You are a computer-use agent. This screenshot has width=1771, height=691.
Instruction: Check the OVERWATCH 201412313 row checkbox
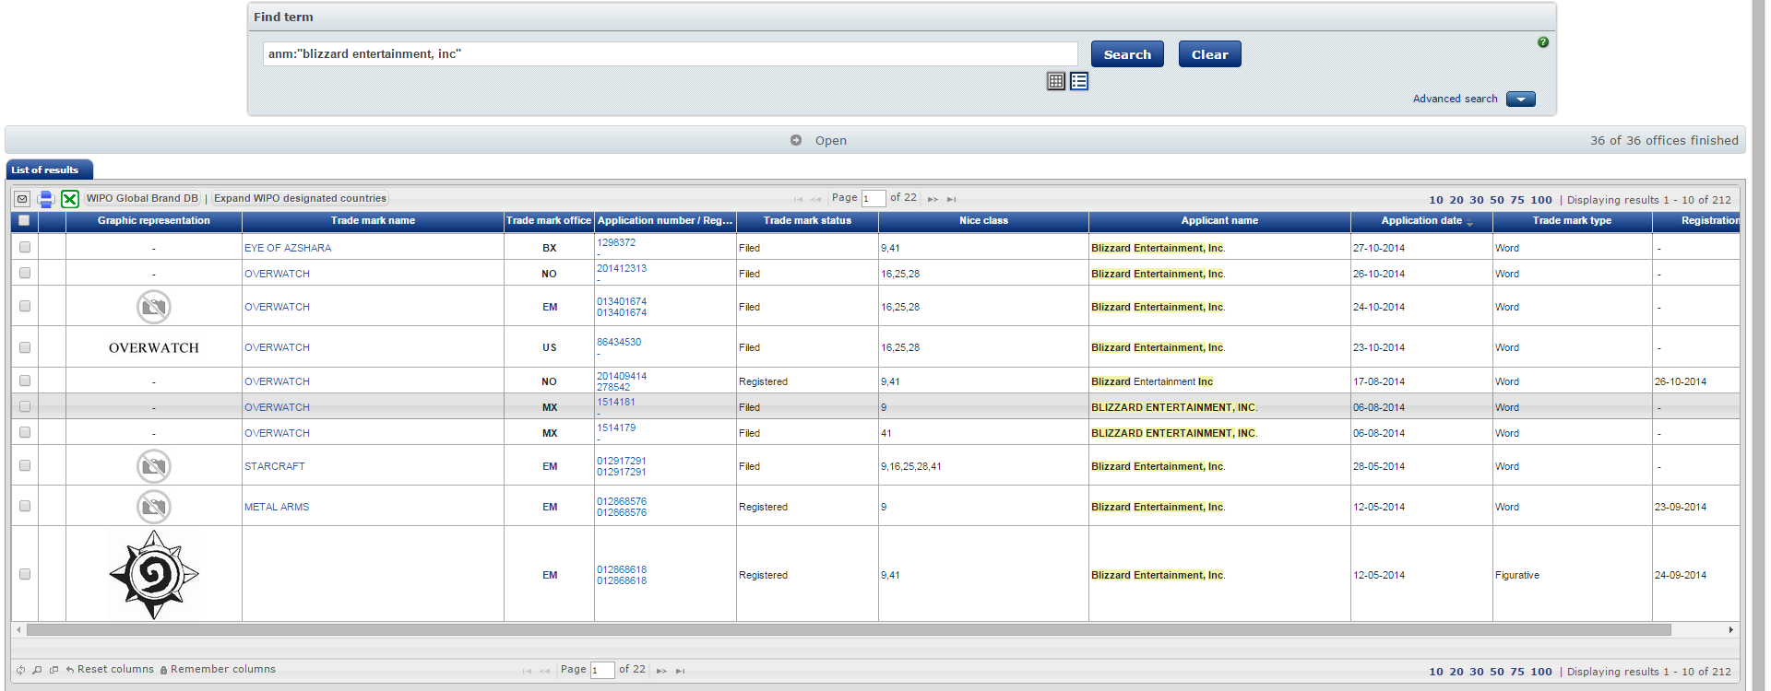coord(25,273)
